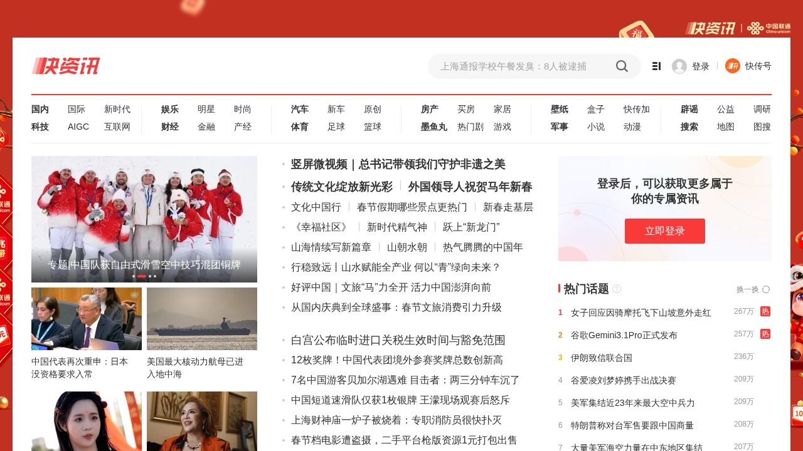The width and height of the screenshot is (803, 451).
Task: Open the help icon beside 热门话题
Action: pos(617,289)
